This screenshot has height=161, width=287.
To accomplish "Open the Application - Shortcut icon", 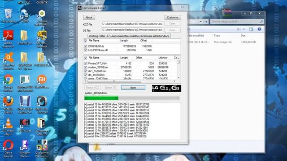I will (x=42, y=105).
